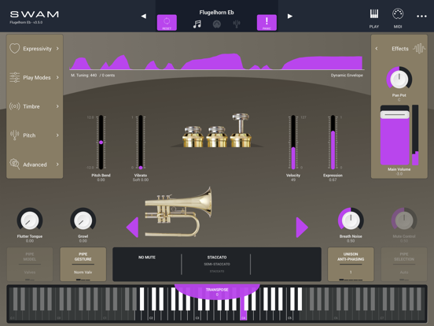Image resolution: width=434 pixels, height=326 pixels.
Task: Click the Timbre sound wave icon
Action: [x=15, y=106]
